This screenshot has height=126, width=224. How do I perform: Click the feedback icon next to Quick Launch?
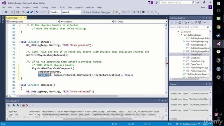157,2
